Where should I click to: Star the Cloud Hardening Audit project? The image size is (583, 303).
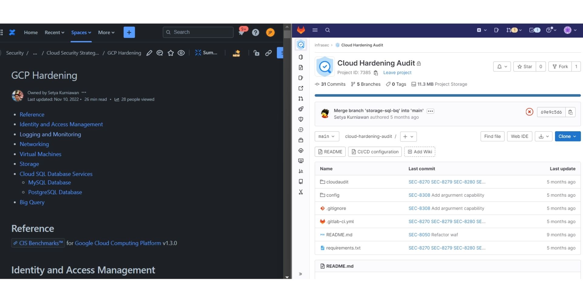[525, 67]
